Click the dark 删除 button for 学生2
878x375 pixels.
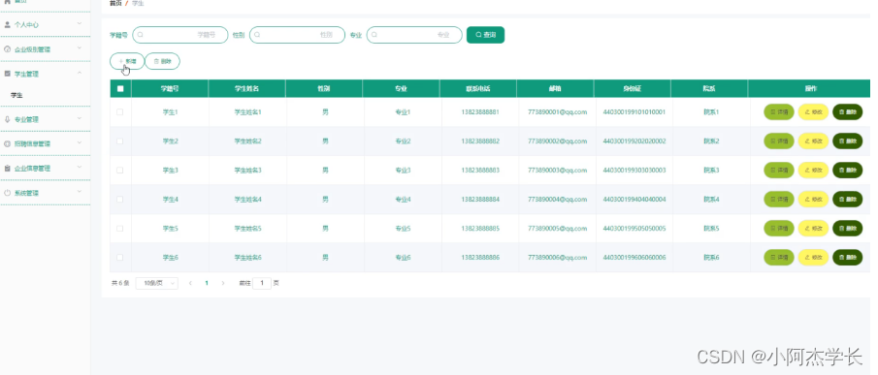click(848, 141)
